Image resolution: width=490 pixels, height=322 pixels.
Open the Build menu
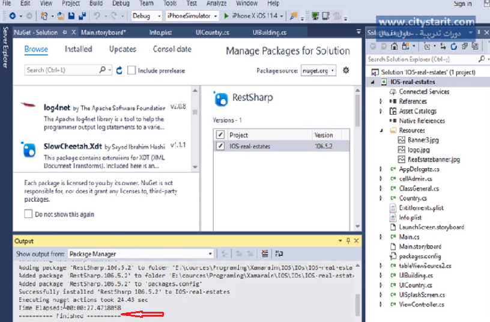click(x=96, y=4)
